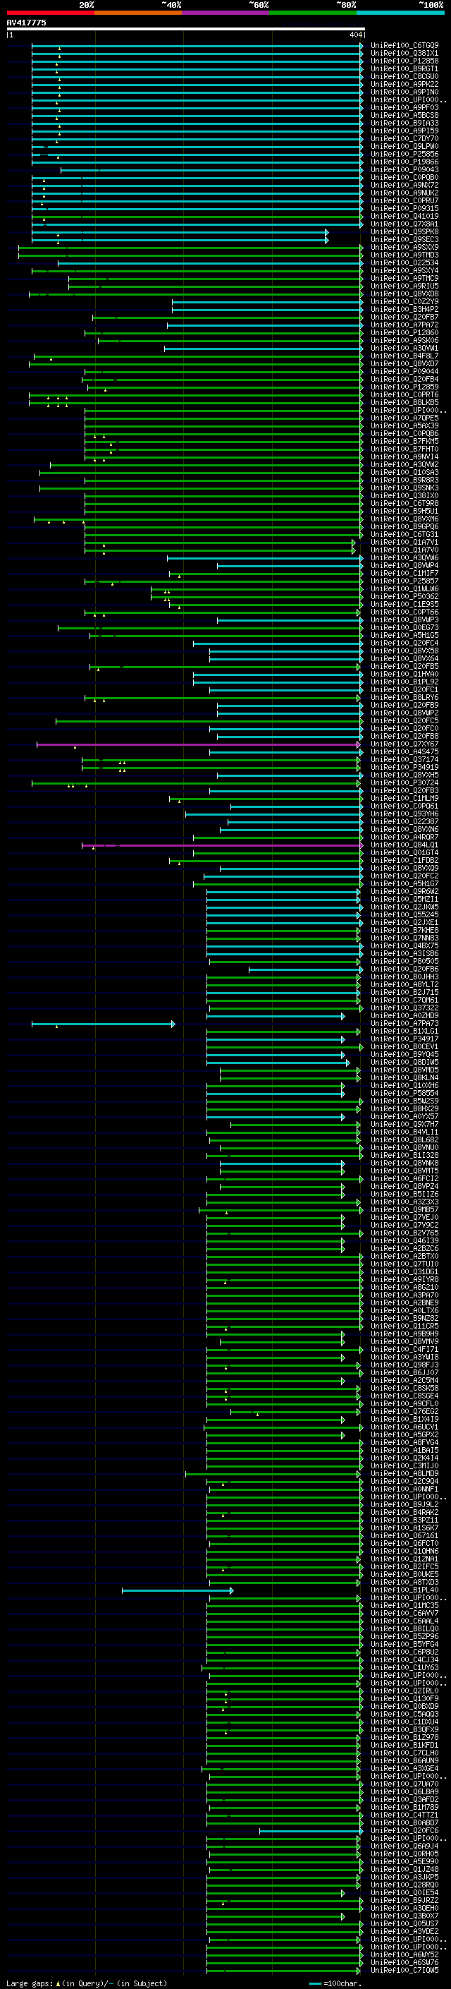Select label UniRef100_A9TMD3
451x1989 pixels.
(404, 255)
